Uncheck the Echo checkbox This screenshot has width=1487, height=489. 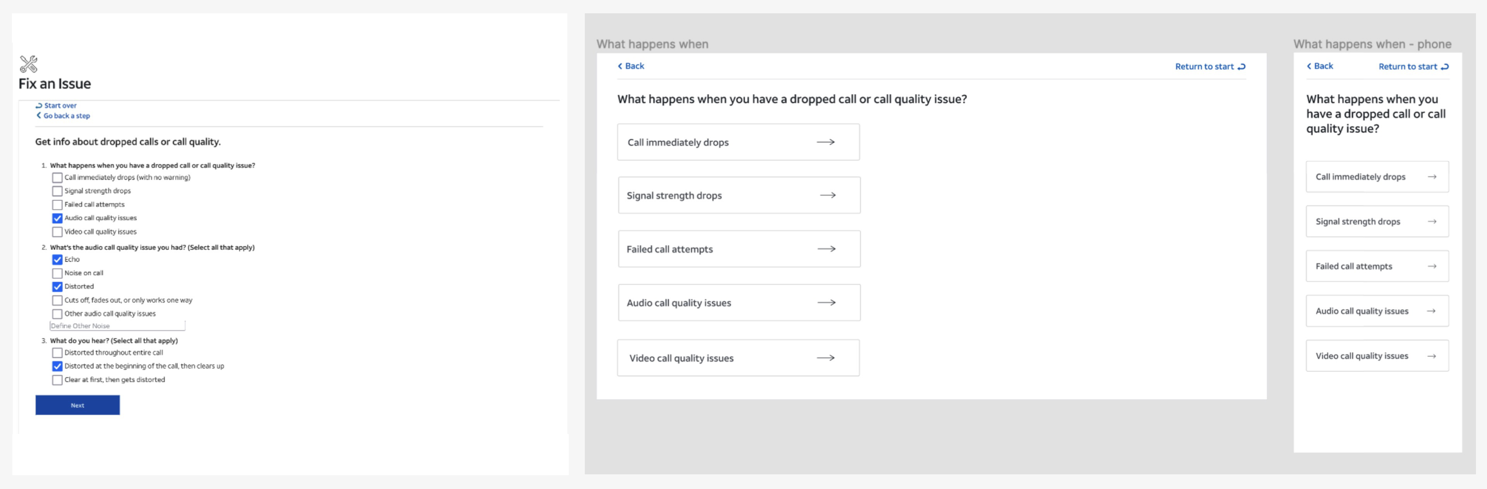[57, 259]
